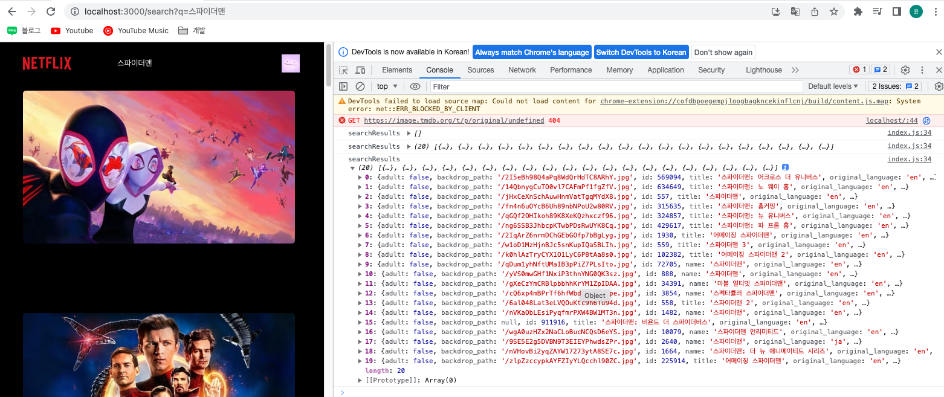The height and width of the screenshot is (397, 944).
Task: Open the DevTools three-dot menu
Action: pyautogui.click(x=922, y=70)
